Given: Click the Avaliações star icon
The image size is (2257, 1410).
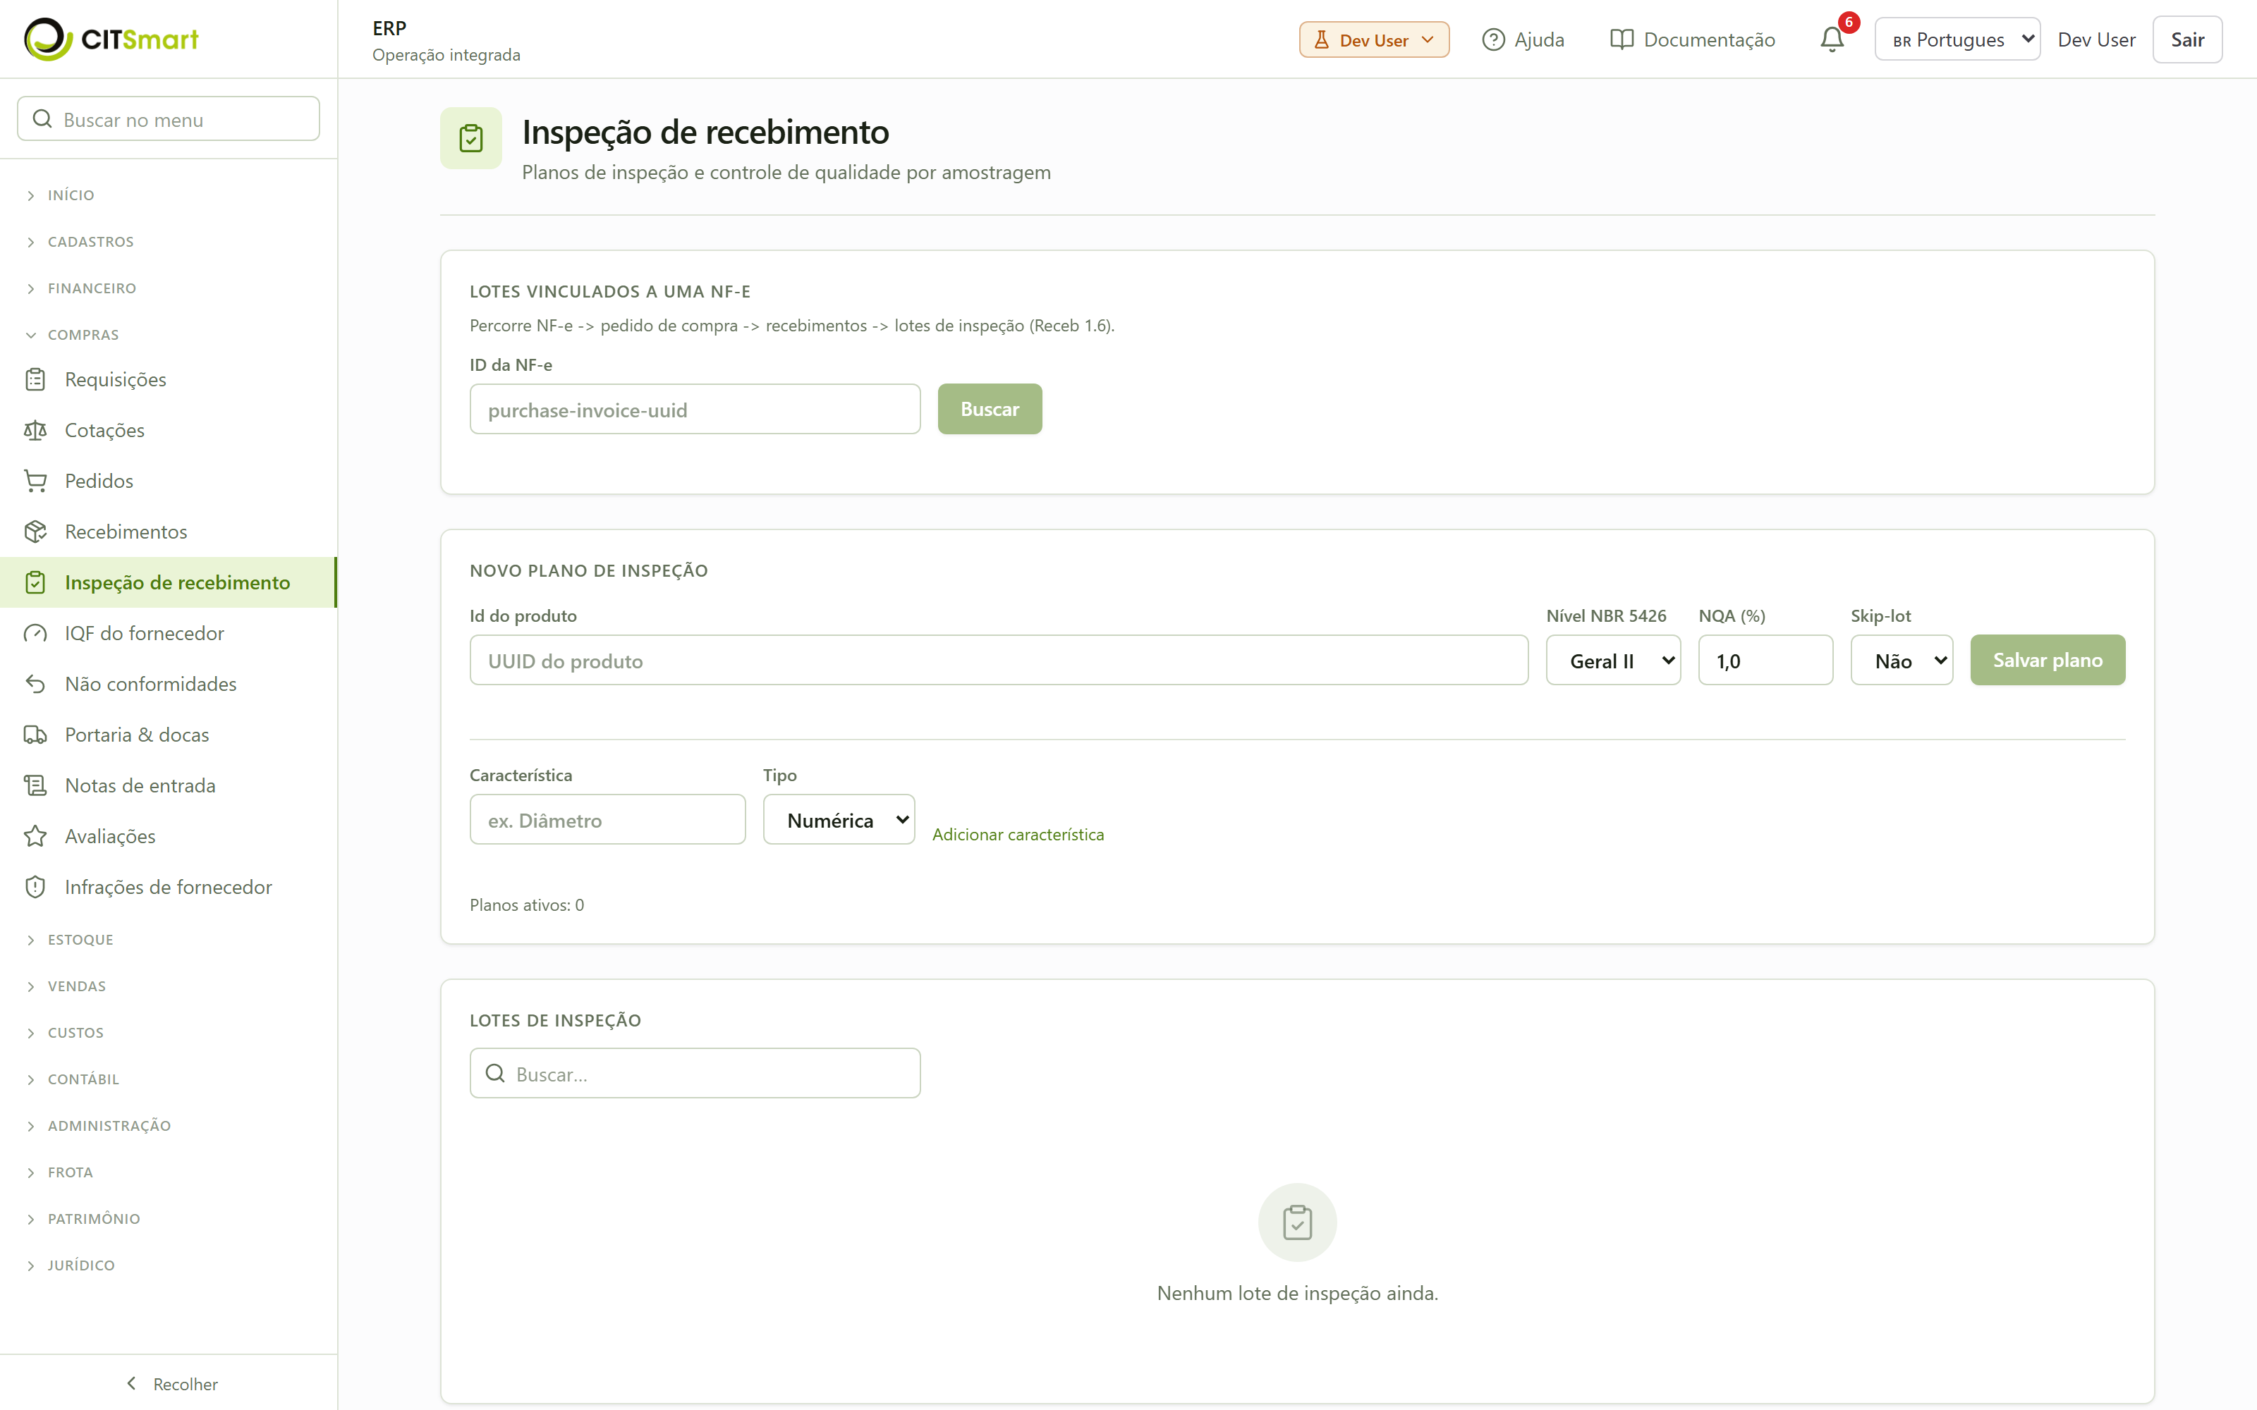Looking at the screenshot, I should click(x=35, y=837).
